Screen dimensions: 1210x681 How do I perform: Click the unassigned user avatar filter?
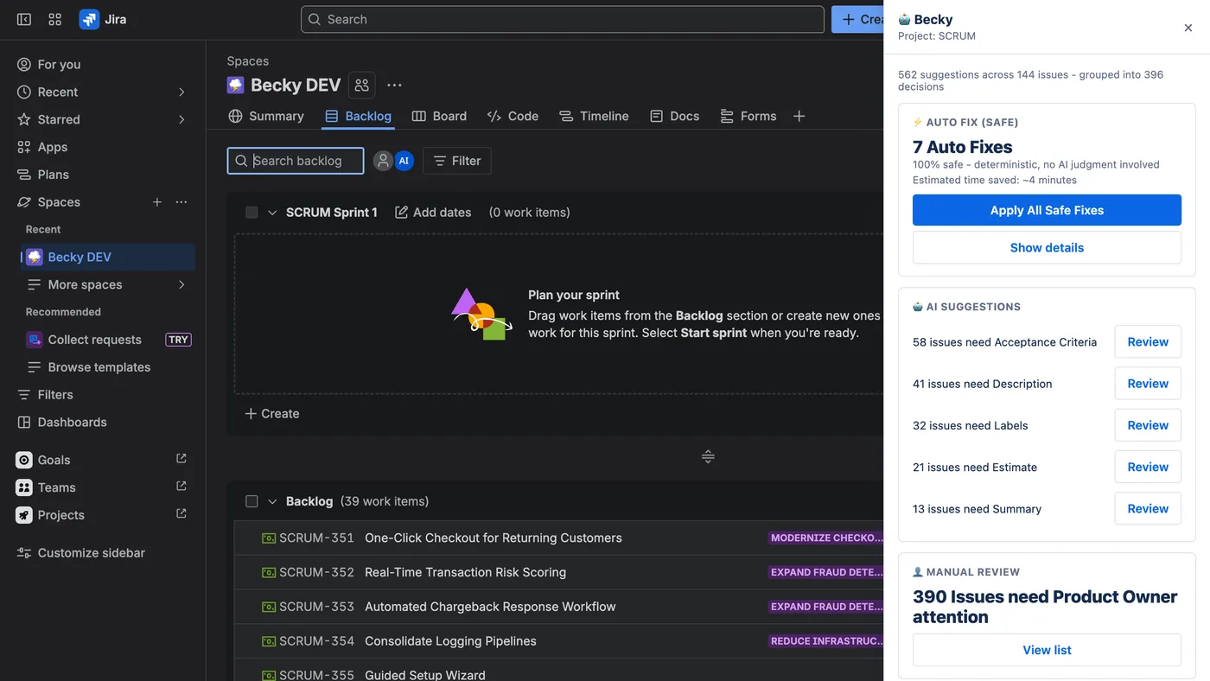tap(383, 161)
